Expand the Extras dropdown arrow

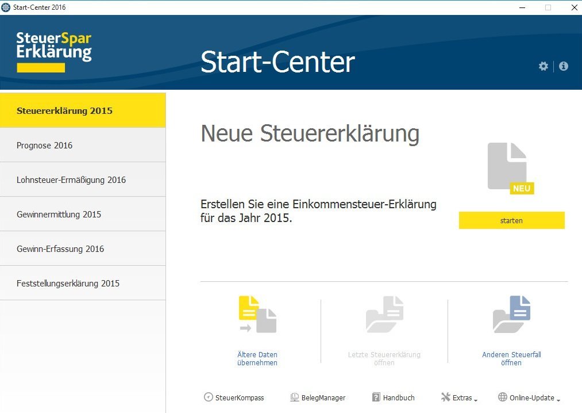(x=476, y=400)
